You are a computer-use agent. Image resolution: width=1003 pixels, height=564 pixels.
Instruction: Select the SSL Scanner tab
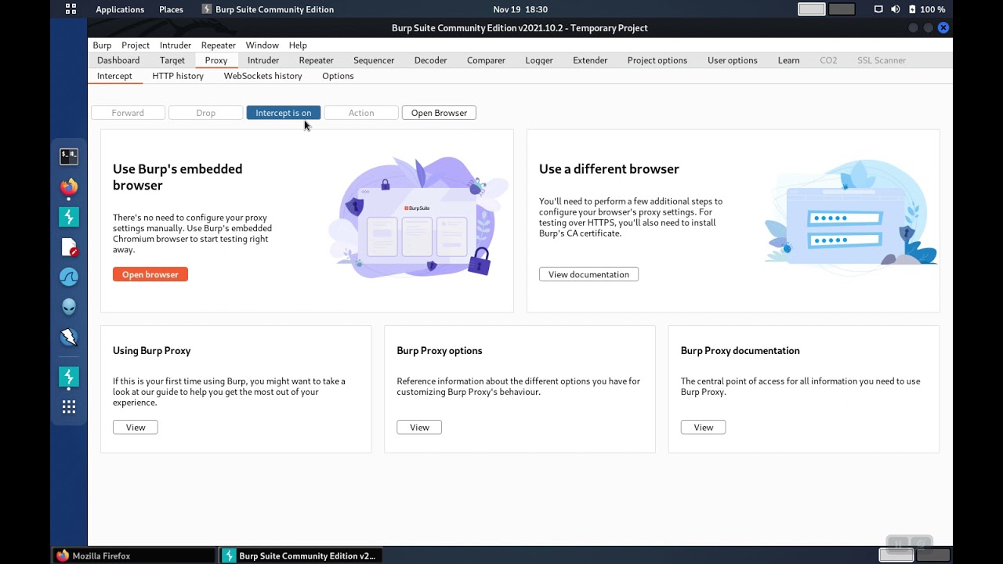[x=882, y=60]
